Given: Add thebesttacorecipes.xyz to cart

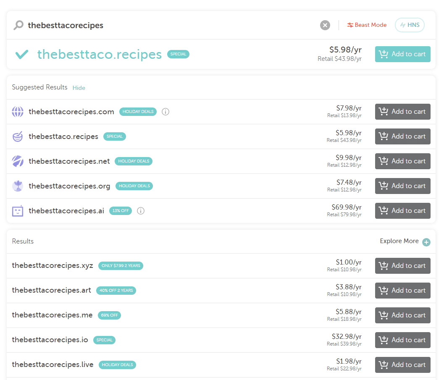Looking at the screenshot, I should point(402,266).
